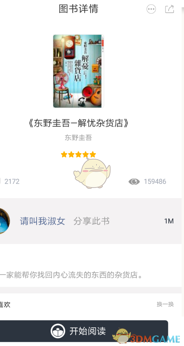Tap the open-book icon beside 开始阅读
Image resolution: width=184 pixels, height=346 pixels.
tap(58, 331)
